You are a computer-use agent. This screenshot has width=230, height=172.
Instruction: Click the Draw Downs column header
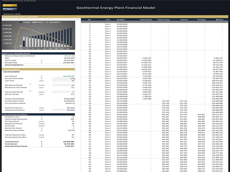pos(146,20)
